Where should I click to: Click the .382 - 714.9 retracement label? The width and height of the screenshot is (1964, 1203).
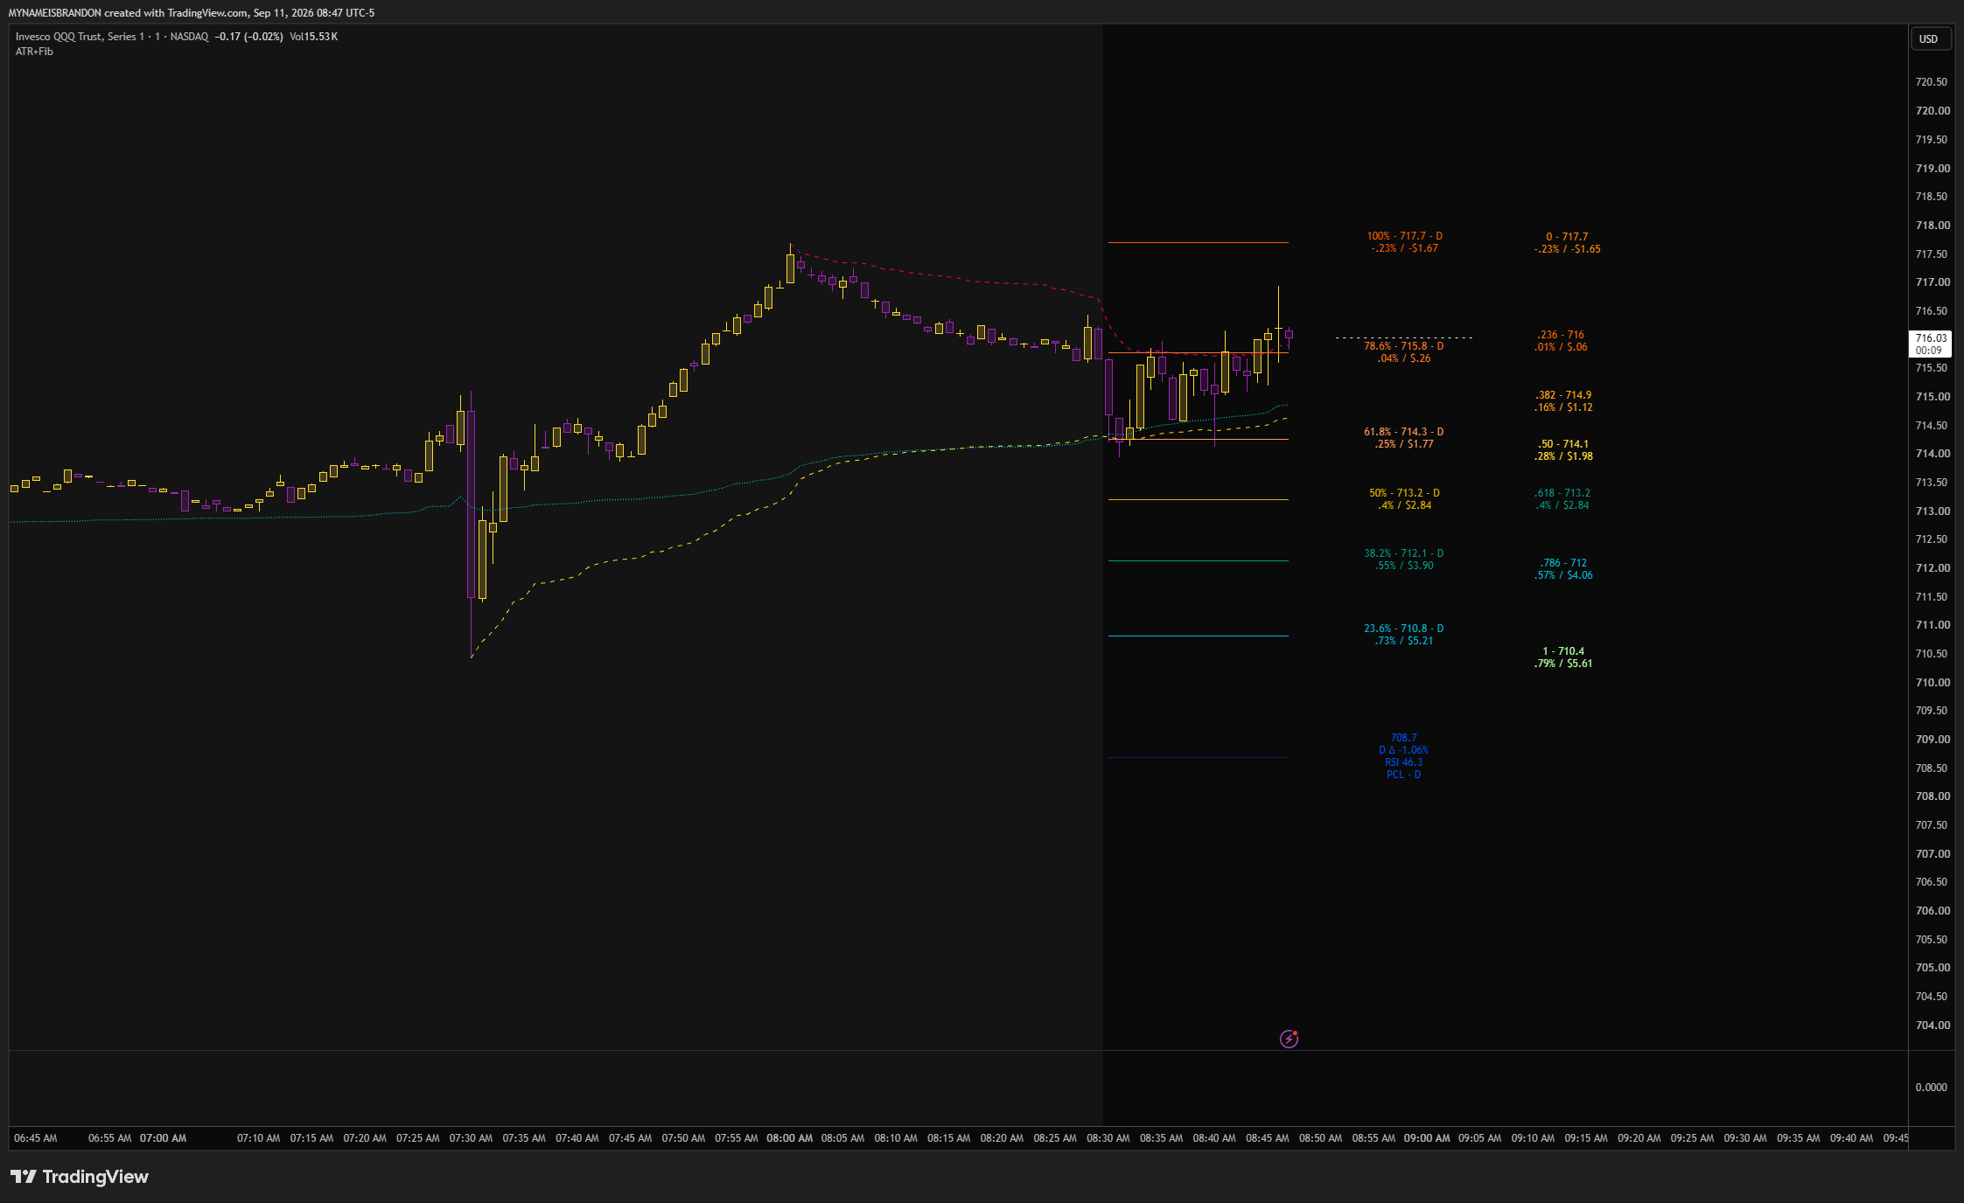1563,401
